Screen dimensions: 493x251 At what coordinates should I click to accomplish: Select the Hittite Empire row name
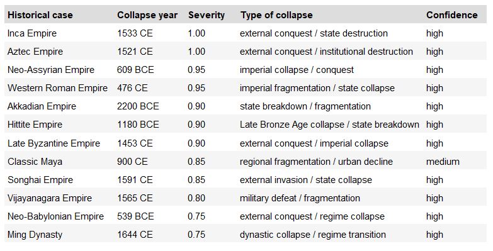click(35, 125)
